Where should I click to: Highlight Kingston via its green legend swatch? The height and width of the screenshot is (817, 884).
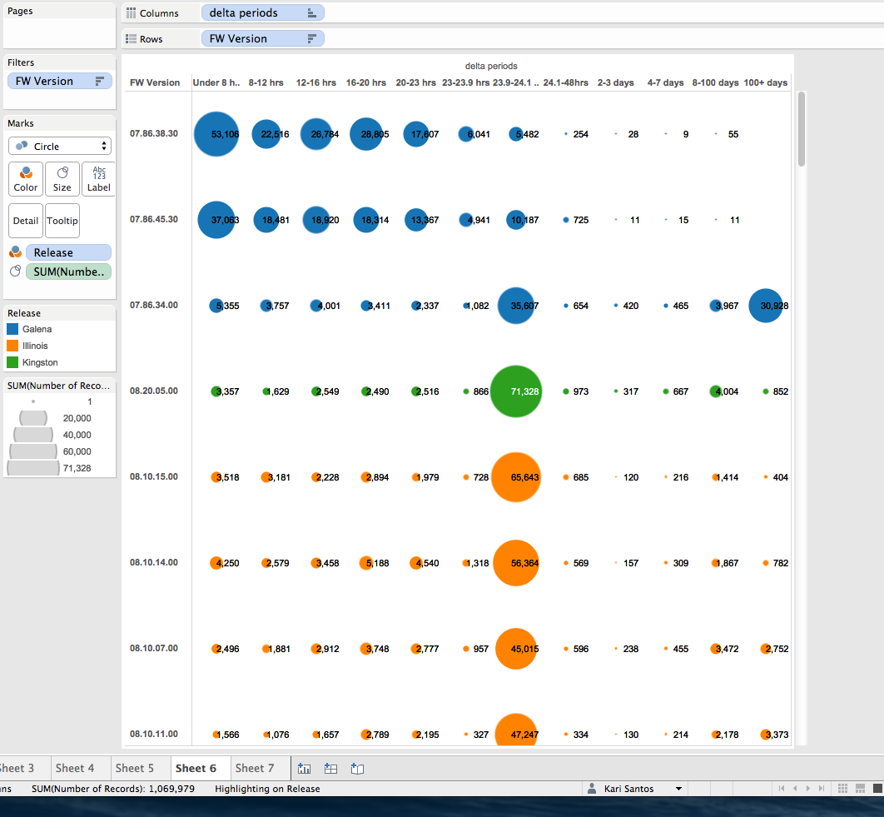click(12, 362)
